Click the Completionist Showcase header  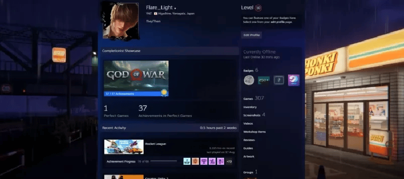(121, 51)
